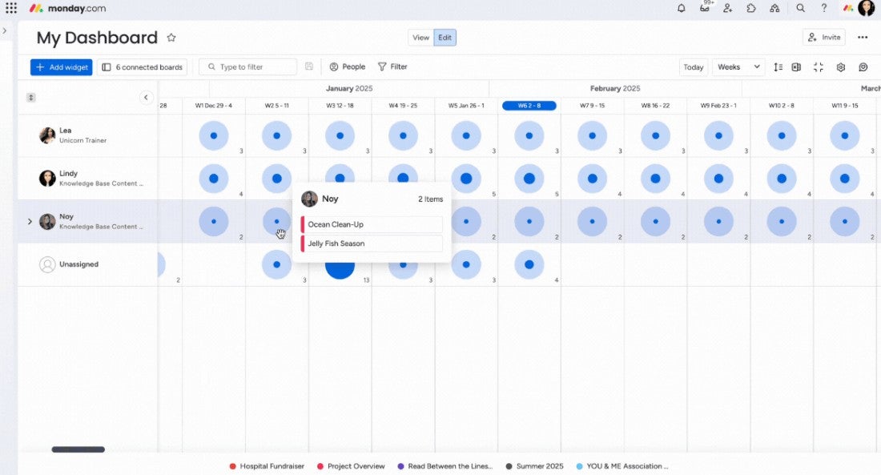Switch dashboard to View mode

coord(420,38)
